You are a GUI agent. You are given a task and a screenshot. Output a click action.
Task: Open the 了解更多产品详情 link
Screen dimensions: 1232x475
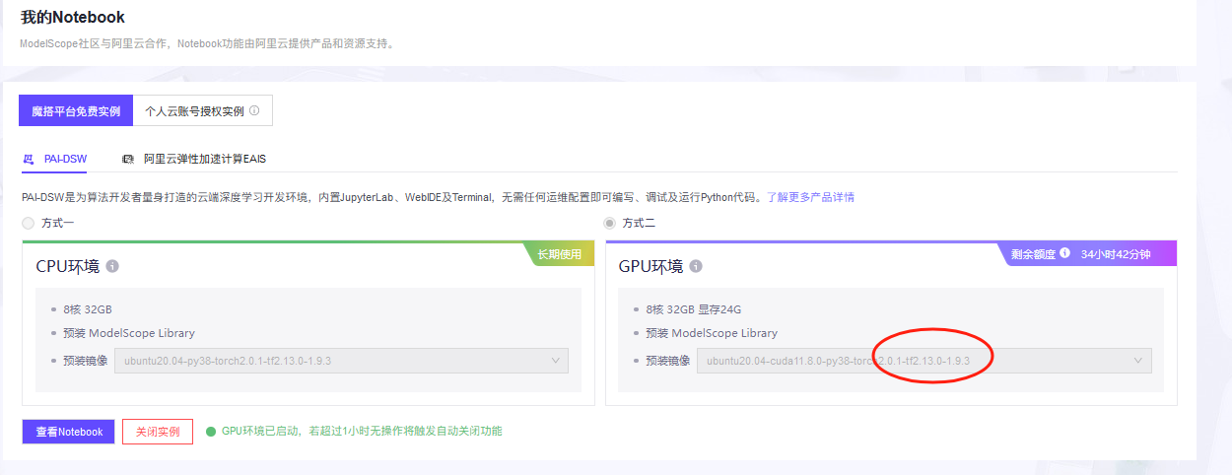[810, 197]
